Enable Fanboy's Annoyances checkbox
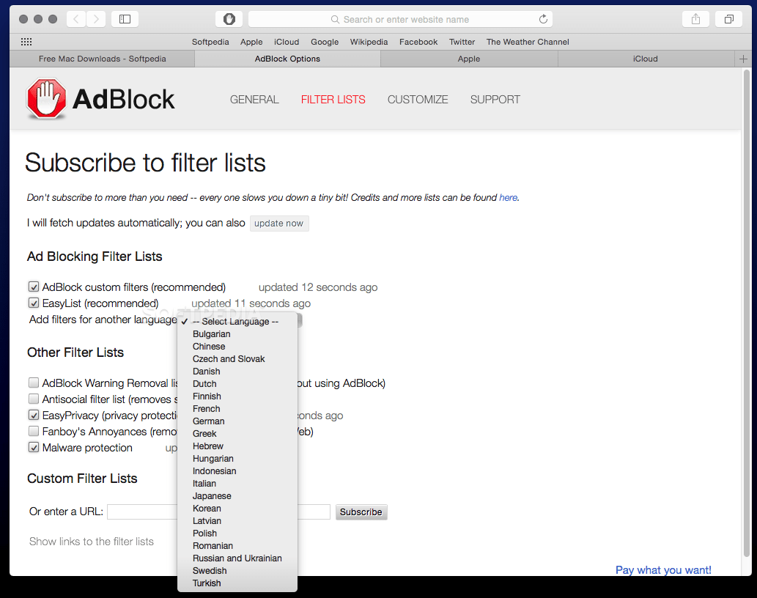Screen dimensions: 757x598 click(33, 432)
